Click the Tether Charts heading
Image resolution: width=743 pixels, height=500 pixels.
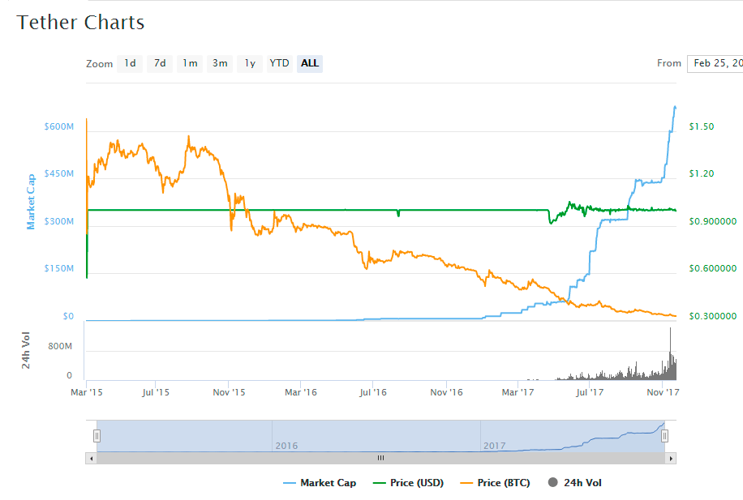[x=80, y=23]
